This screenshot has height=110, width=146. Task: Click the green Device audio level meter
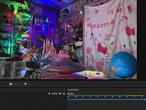pos(97,96)
